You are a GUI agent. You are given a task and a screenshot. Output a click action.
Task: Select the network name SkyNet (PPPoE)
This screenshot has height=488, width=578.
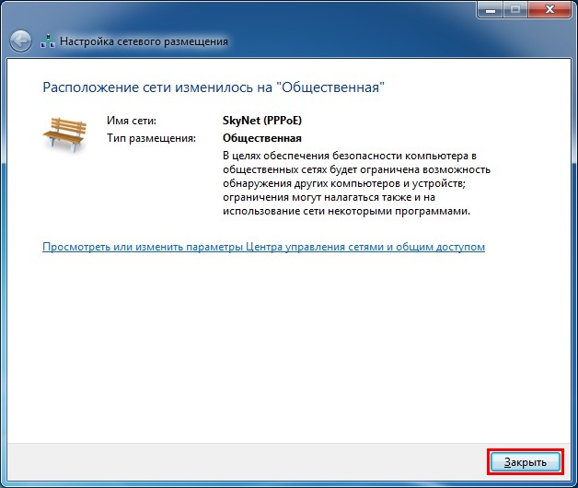[262, 121]
